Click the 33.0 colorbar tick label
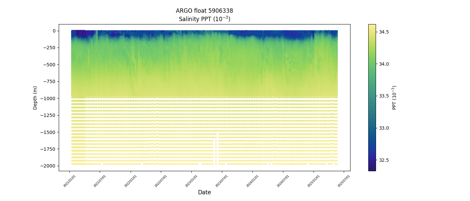Image resolution: width=470 pixels, height=201 pixels. coord(384,128)
